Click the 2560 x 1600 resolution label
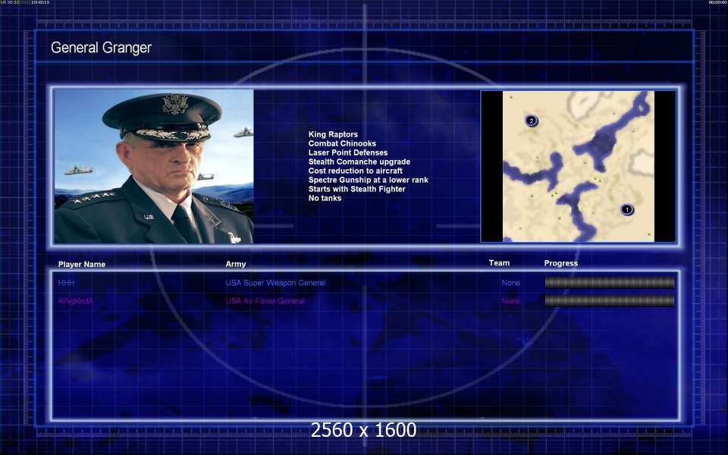Screen dimensions: 728x455 363,430
